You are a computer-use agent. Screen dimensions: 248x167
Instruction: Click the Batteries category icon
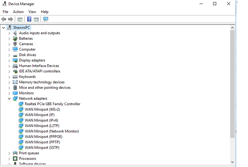pyautogui.click(x=15, y=38)
